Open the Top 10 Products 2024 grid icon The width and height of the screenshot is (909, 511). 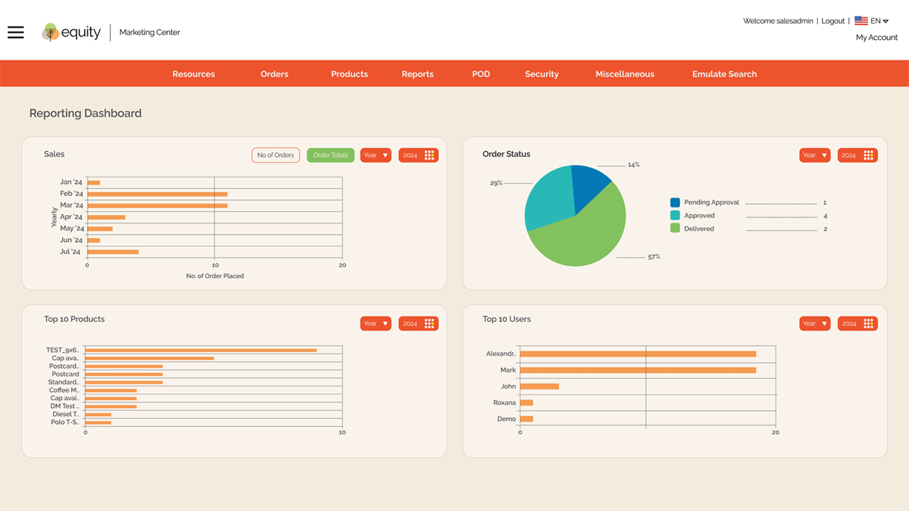pos(429,324)
